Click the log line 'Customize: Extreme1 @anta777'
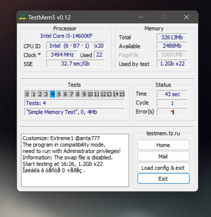211x217 pixels. coord(61,138)
